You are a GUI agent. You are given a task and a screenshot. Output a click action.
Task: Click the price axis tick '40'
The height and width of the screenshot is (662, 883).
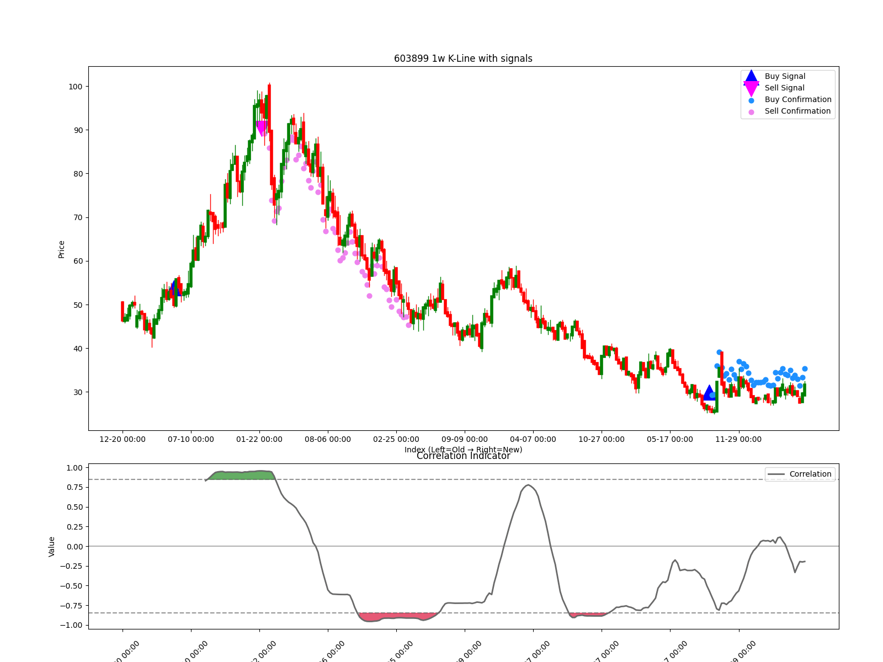point(78,349)
